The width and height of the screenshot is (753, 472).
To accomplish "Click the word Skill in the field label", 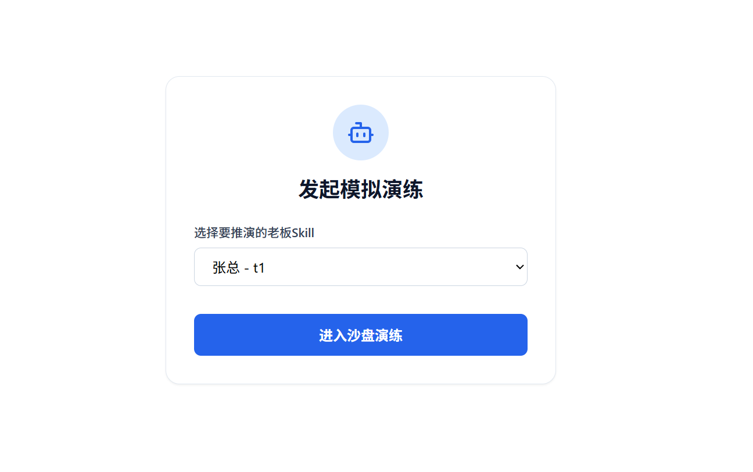I will coord(303,233).
